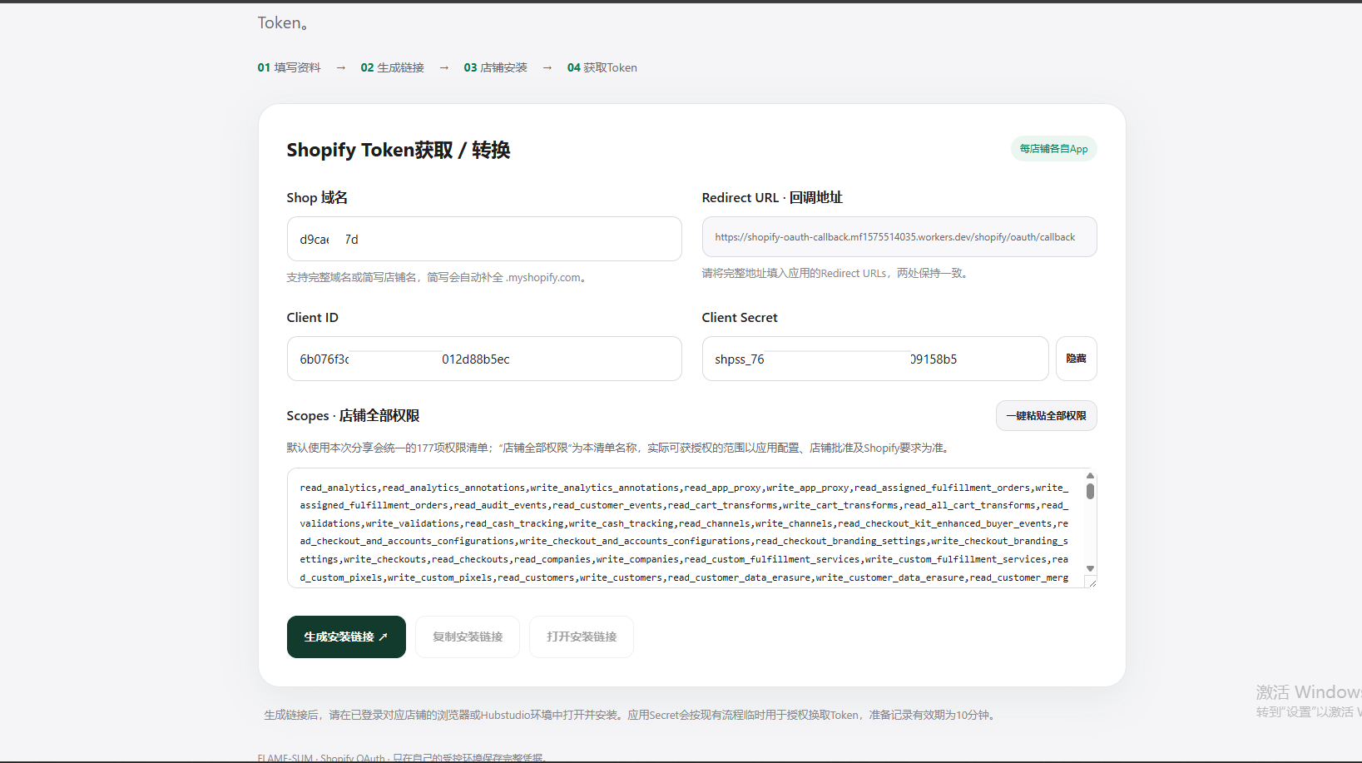Click the Scopes · 店铺全部权限 label

353,415
